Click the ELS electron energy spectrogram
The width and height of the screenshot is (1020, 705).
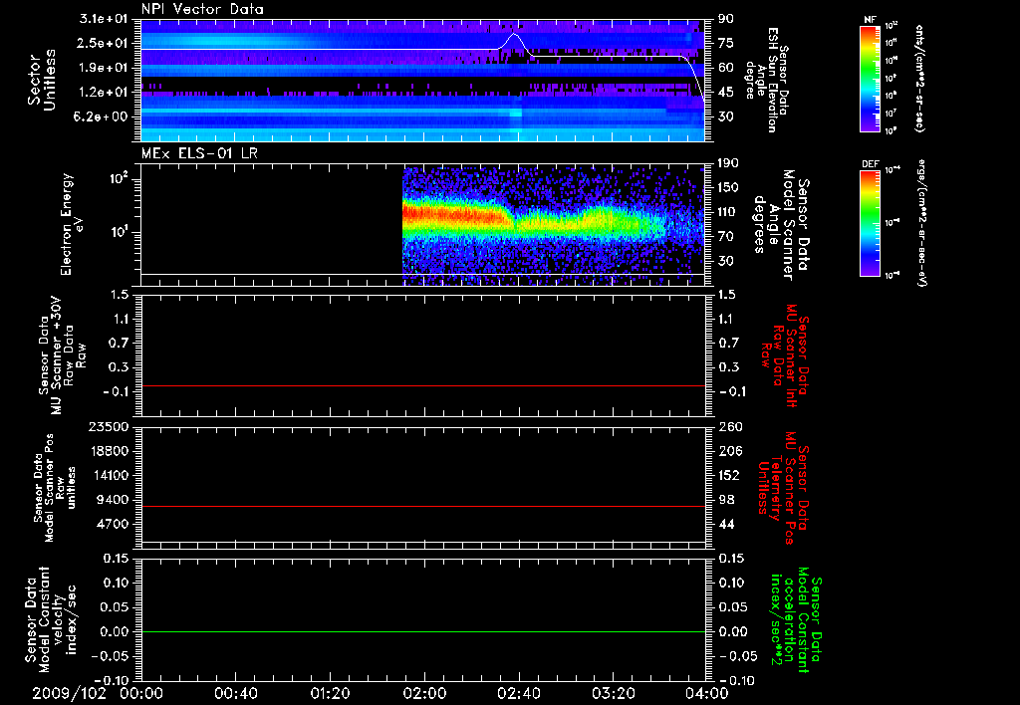(x=554, y=224)
